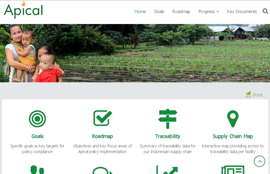This screenshot has height=174, width=270.
Task: Click the Apical logo
Action: click(23, 10)
